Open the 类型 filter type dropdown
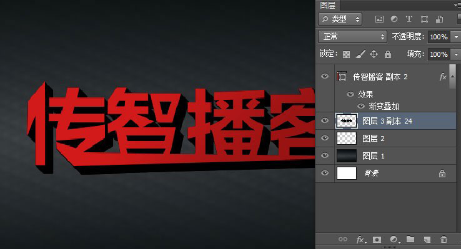 [340, 19]
